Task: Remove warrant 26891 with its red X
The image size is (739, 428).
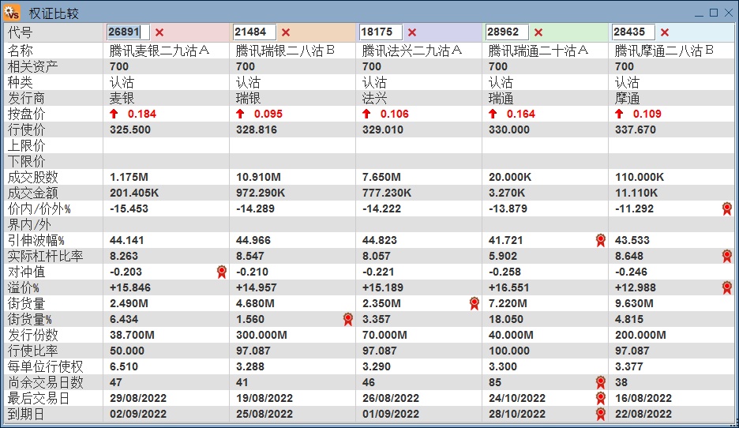Action: tap(159, 32)
